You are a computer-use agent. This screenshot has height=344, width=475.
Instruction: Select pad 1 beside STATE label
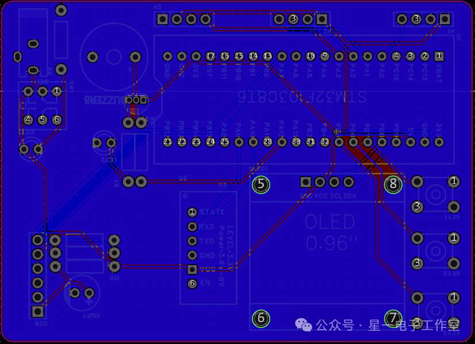point(192,212)
